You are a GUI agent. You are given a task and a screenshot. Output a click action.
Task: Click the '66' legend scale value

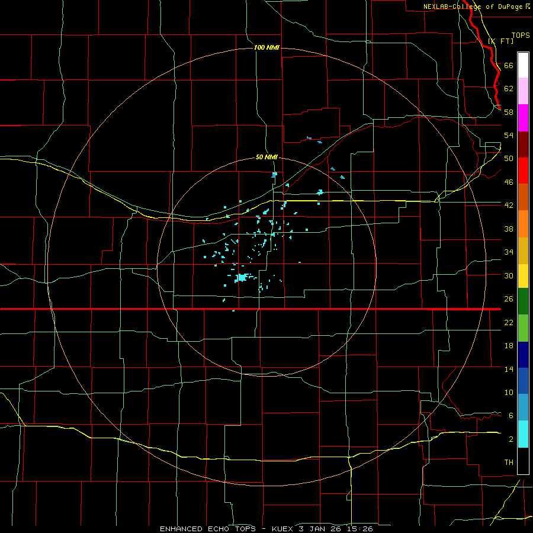(x=509, y=65)
